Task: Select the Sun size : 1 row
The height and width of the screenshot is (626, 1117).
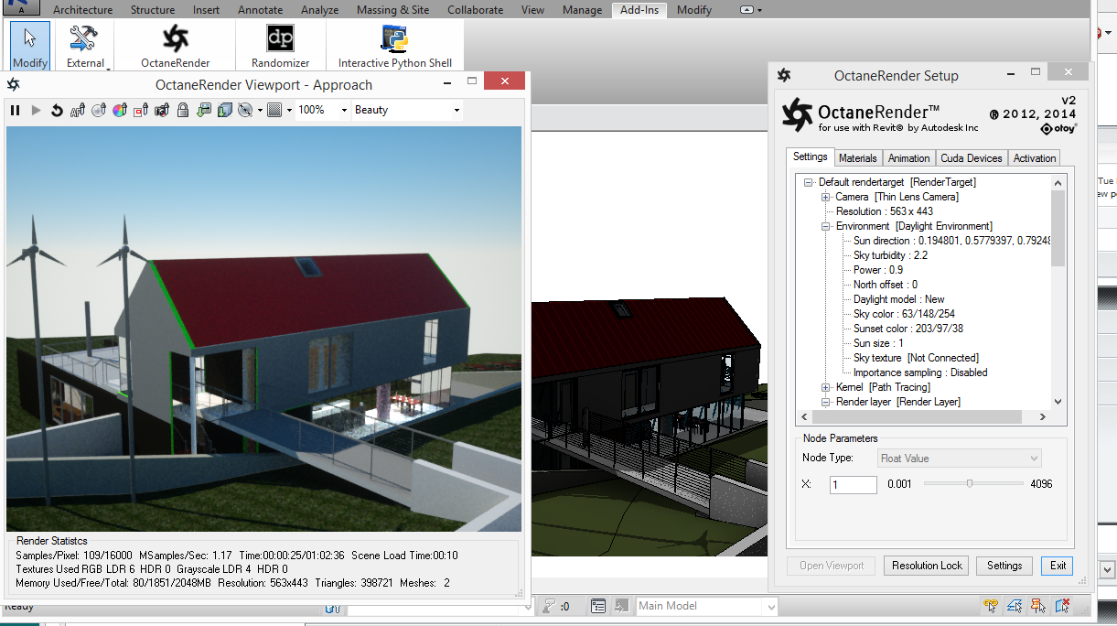Action: pyautogui.click(x=878, y=343)
